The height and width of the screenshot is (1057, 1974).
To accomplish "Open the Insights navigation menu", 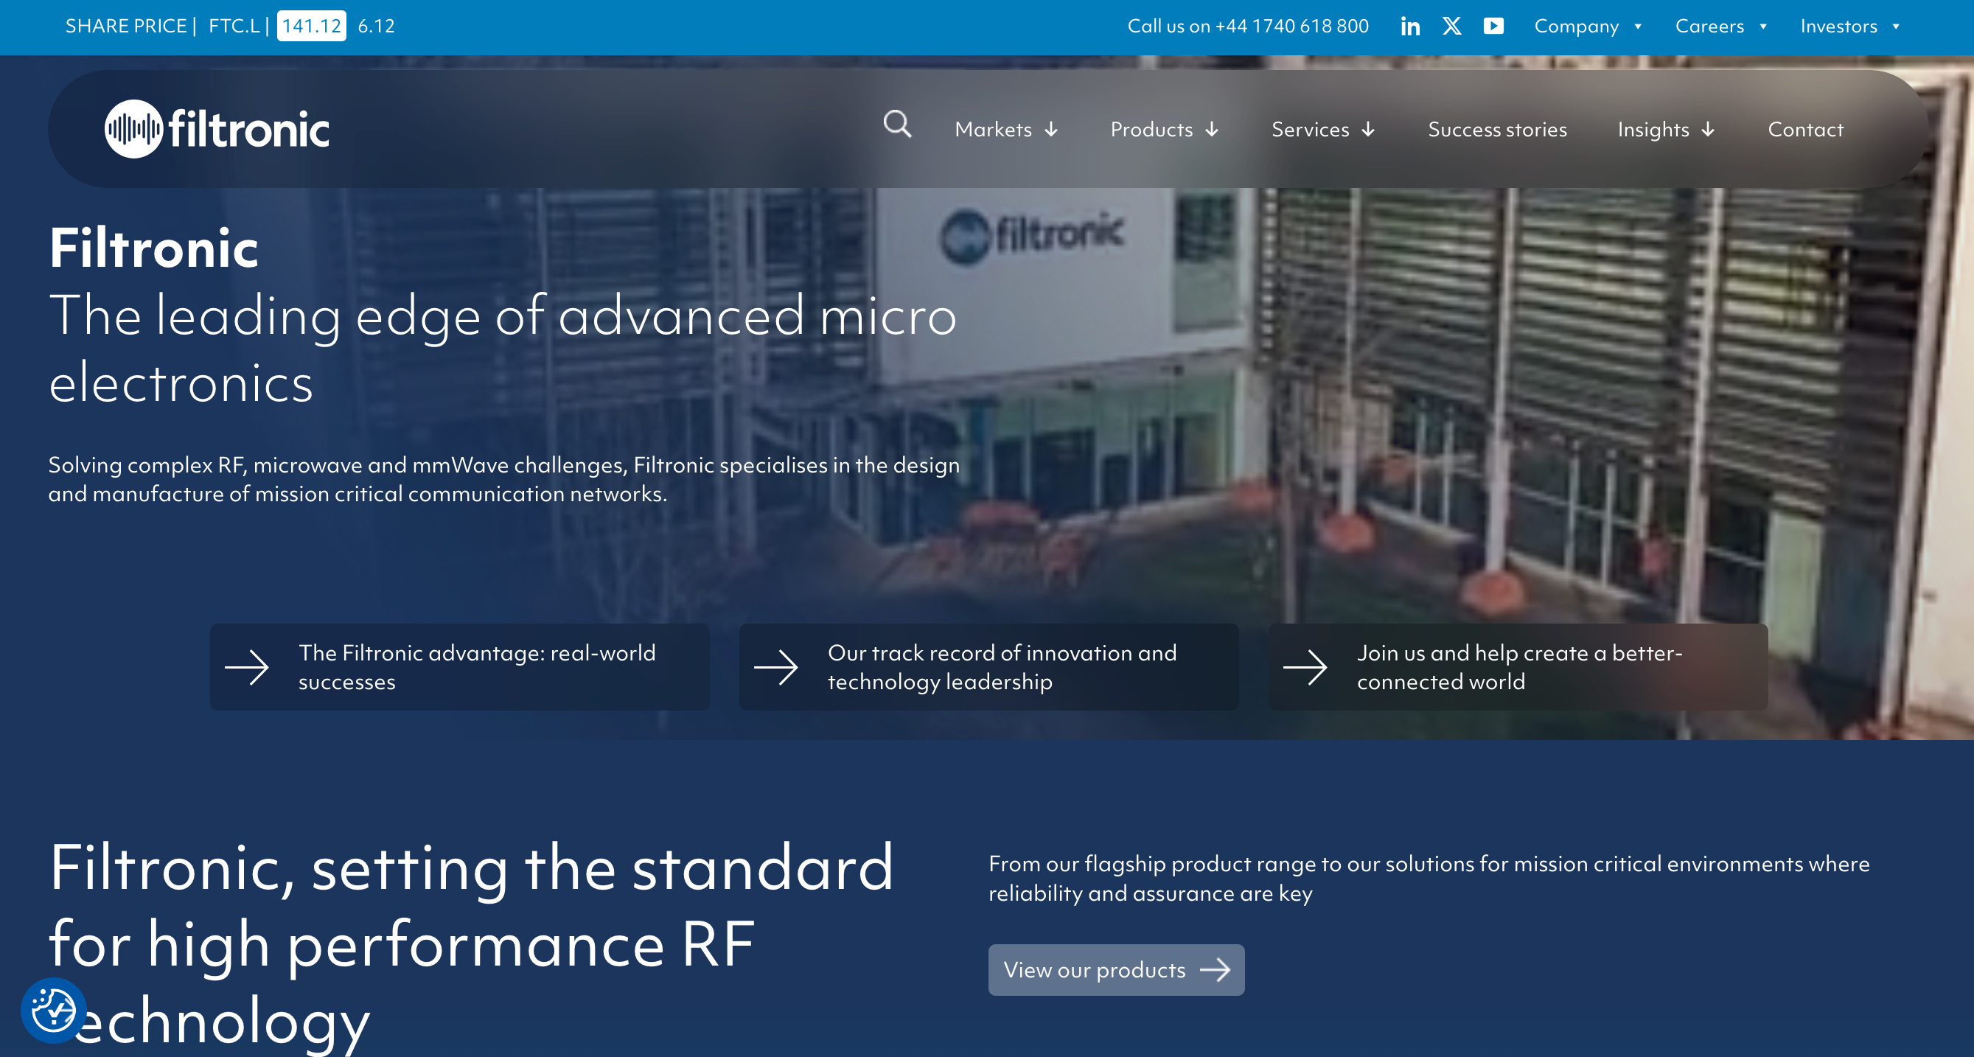I will pyautogui.click(x=1665, y=130).
